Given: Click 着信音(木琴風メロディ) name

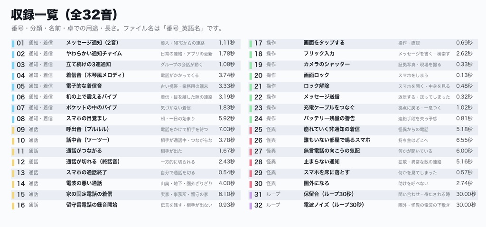Looking at the screenshot, I should click(96, 75).
